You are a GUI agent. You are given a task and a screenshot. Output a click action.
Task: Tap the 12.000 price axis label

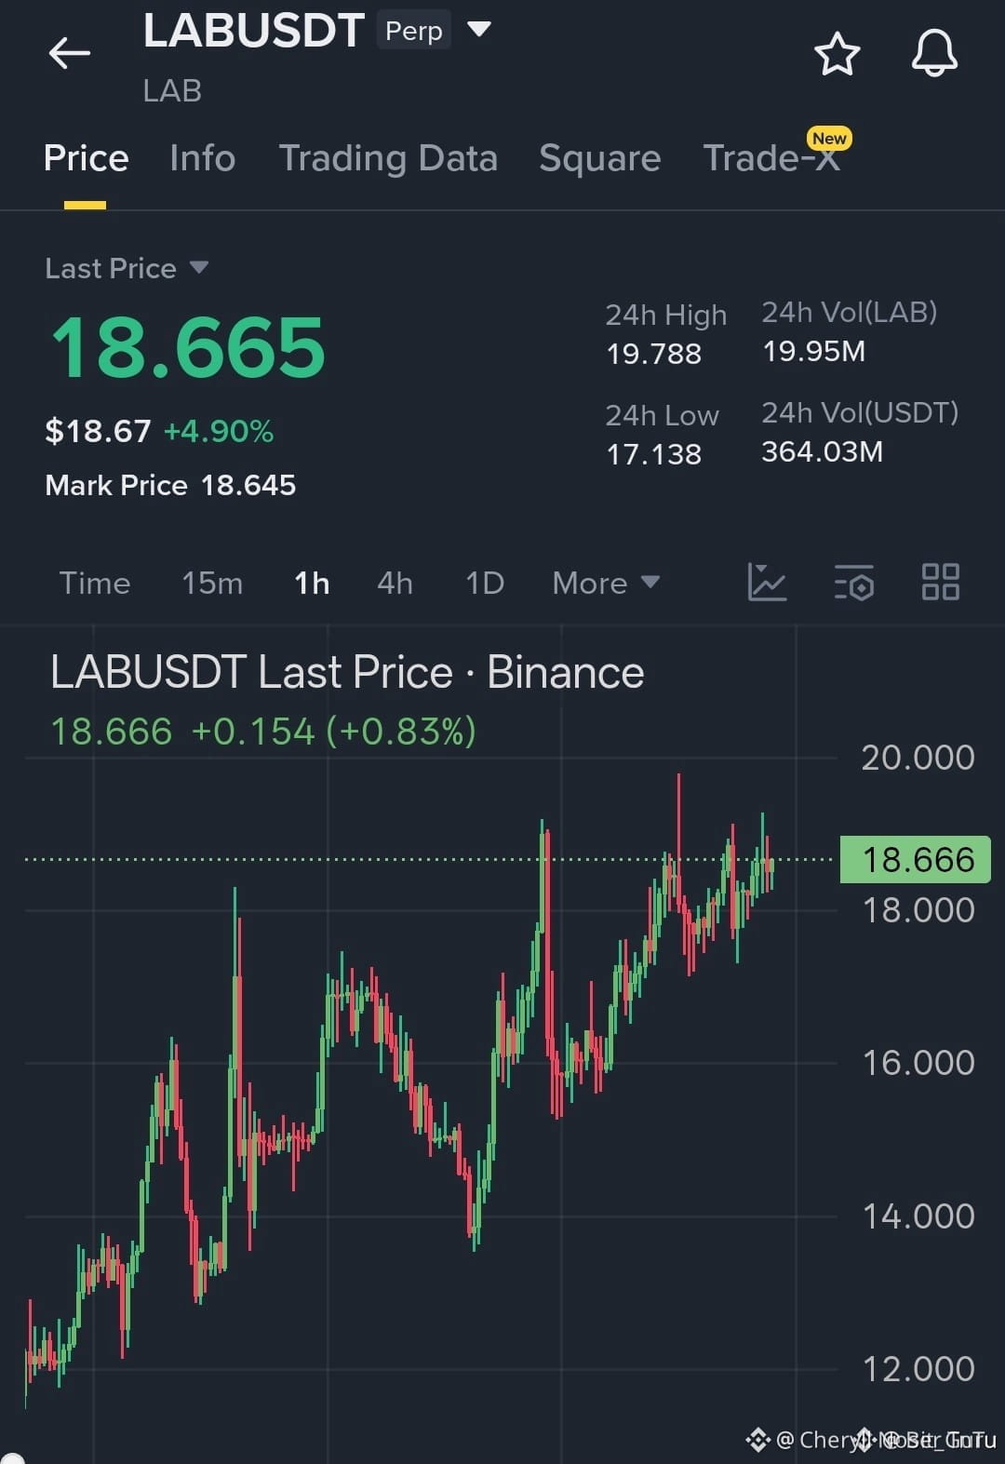(918, 1369)
